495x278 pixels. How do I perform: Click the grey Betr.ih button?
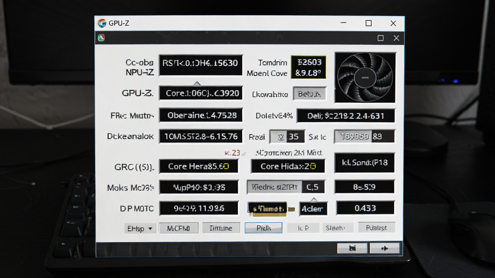[309, 94]
